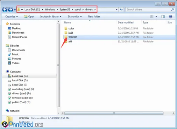Click the Forward navigation arrow button
Image resolution: width=177 pixels, height=129 pixels.
pos(10,9)
